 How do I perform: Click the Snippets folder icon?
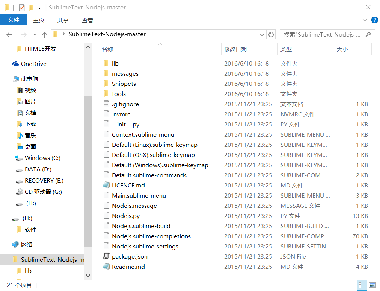point(106,84)
